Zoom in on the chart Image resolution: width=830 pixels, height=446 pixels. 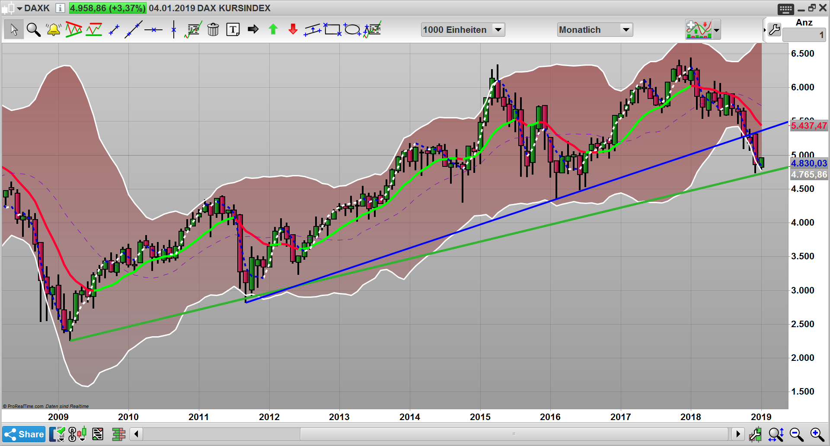817,434
